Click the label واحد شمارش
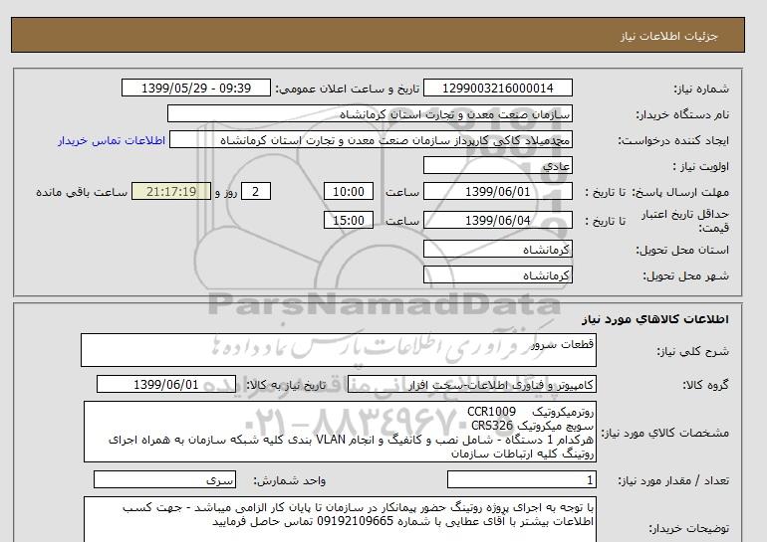Image resolution: width=767 pixels, height=542 pixels. 290,481
